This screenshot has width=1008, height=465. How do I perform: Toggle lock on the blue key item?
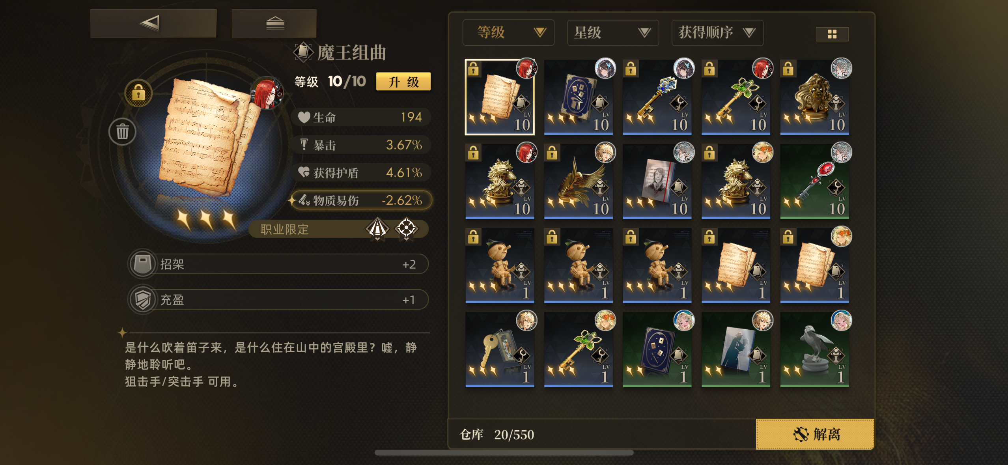point(631,69)
